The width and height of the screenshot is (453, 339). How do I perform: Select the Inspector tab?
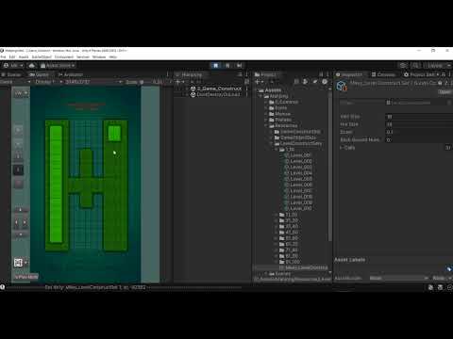coord(349,74)
